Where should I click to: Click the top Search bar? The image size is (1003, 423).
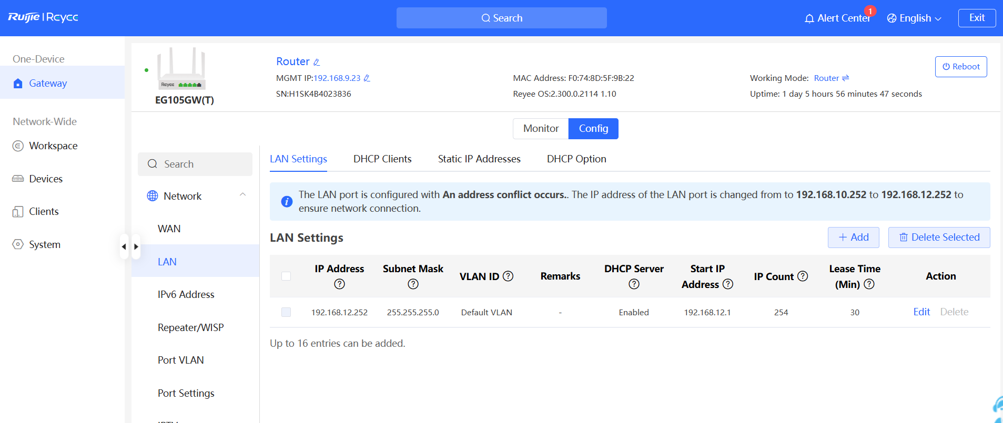click(501, 18)
